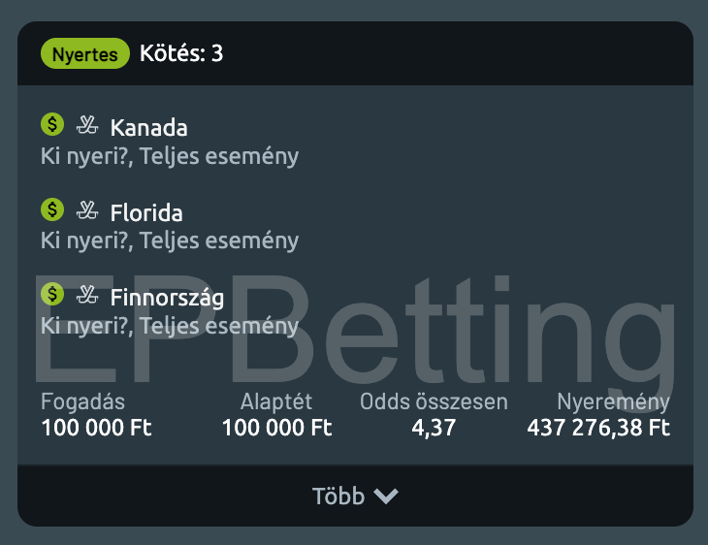Click the market description under Florida
708x545 pixels.
tap(170, 240)
